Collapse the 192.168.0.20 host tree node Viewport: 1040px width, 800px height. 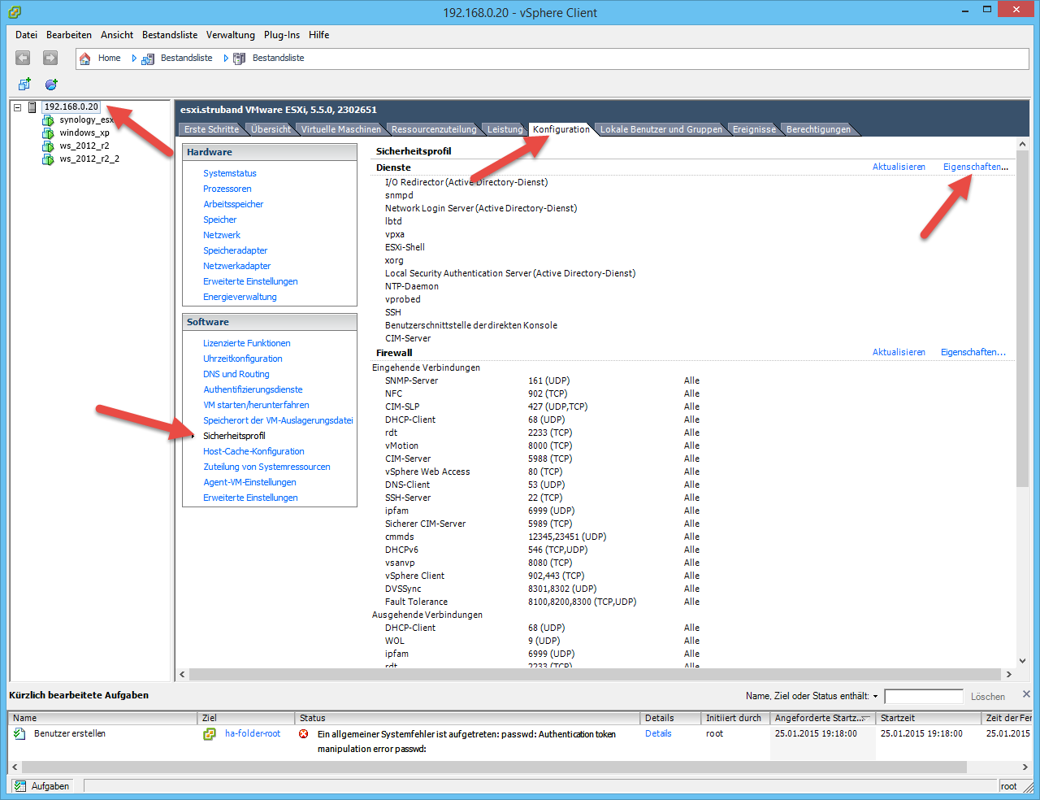click(17, 107)
